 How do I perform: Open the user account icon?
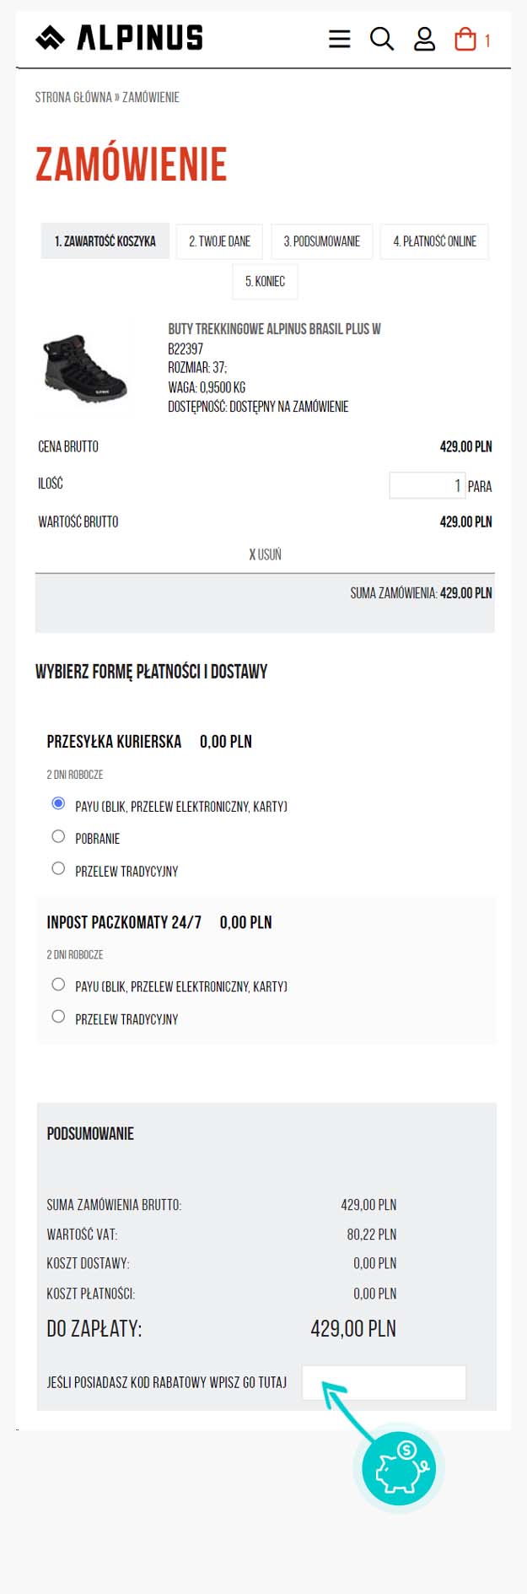tap(424, 39)
